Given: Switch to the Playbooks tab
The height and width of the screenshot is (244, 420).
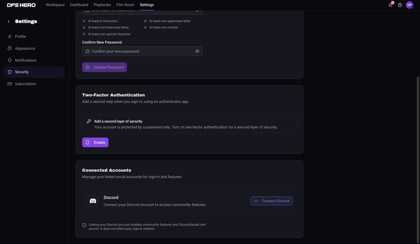Looking at the screenshot, I should 102,5.
